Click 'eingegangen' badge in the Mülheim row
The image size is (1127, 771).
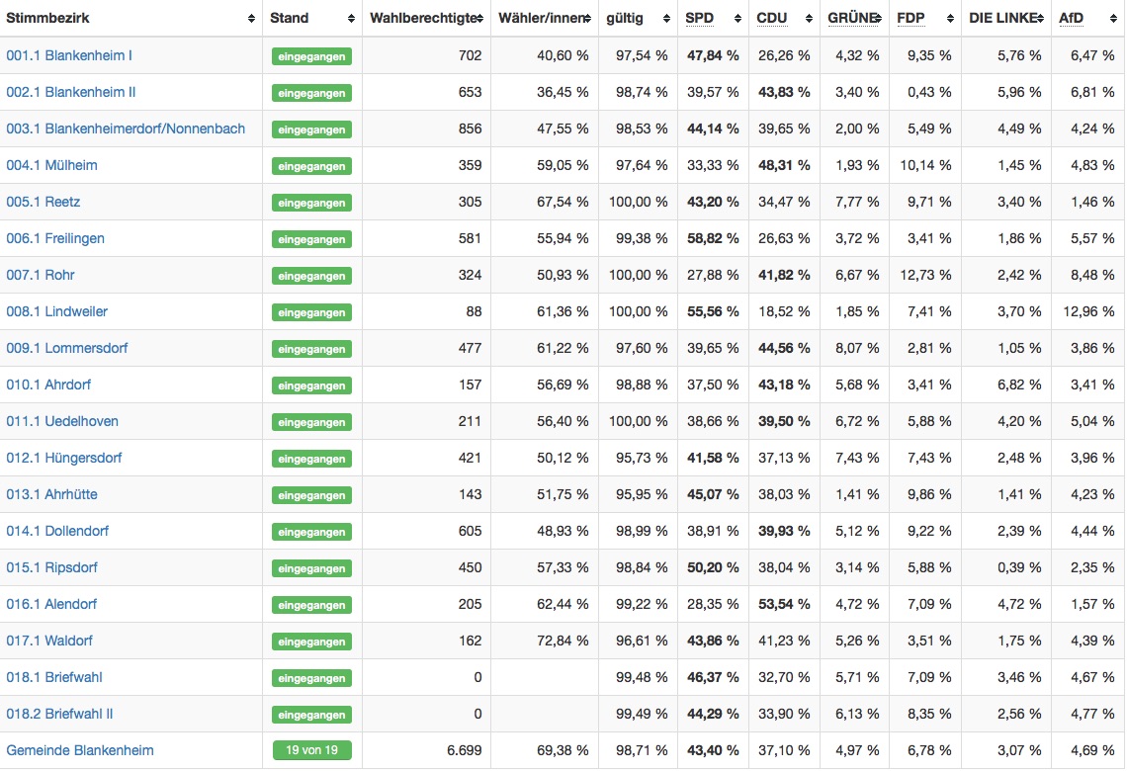coord(311,166)
